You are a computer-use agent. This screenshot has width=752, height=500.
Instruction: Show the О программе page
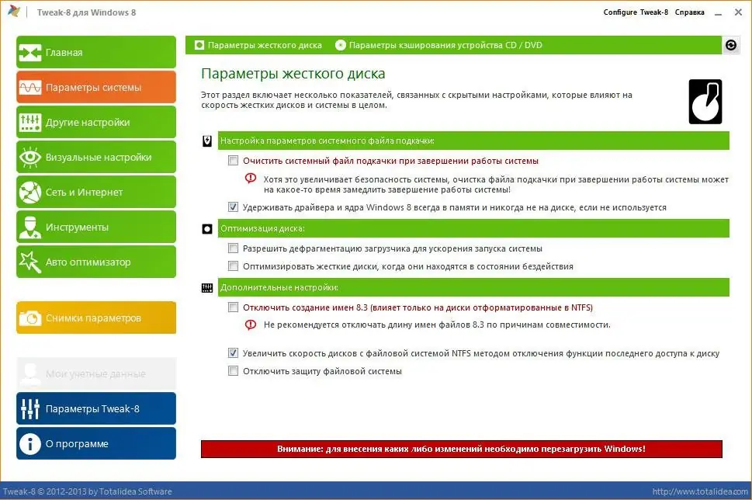(x=96, y=444)
